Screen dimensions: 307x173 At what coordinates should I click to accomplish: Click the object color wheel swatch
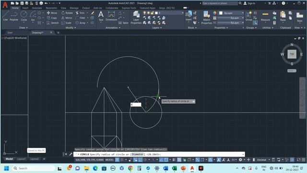(x=215, y=13)
